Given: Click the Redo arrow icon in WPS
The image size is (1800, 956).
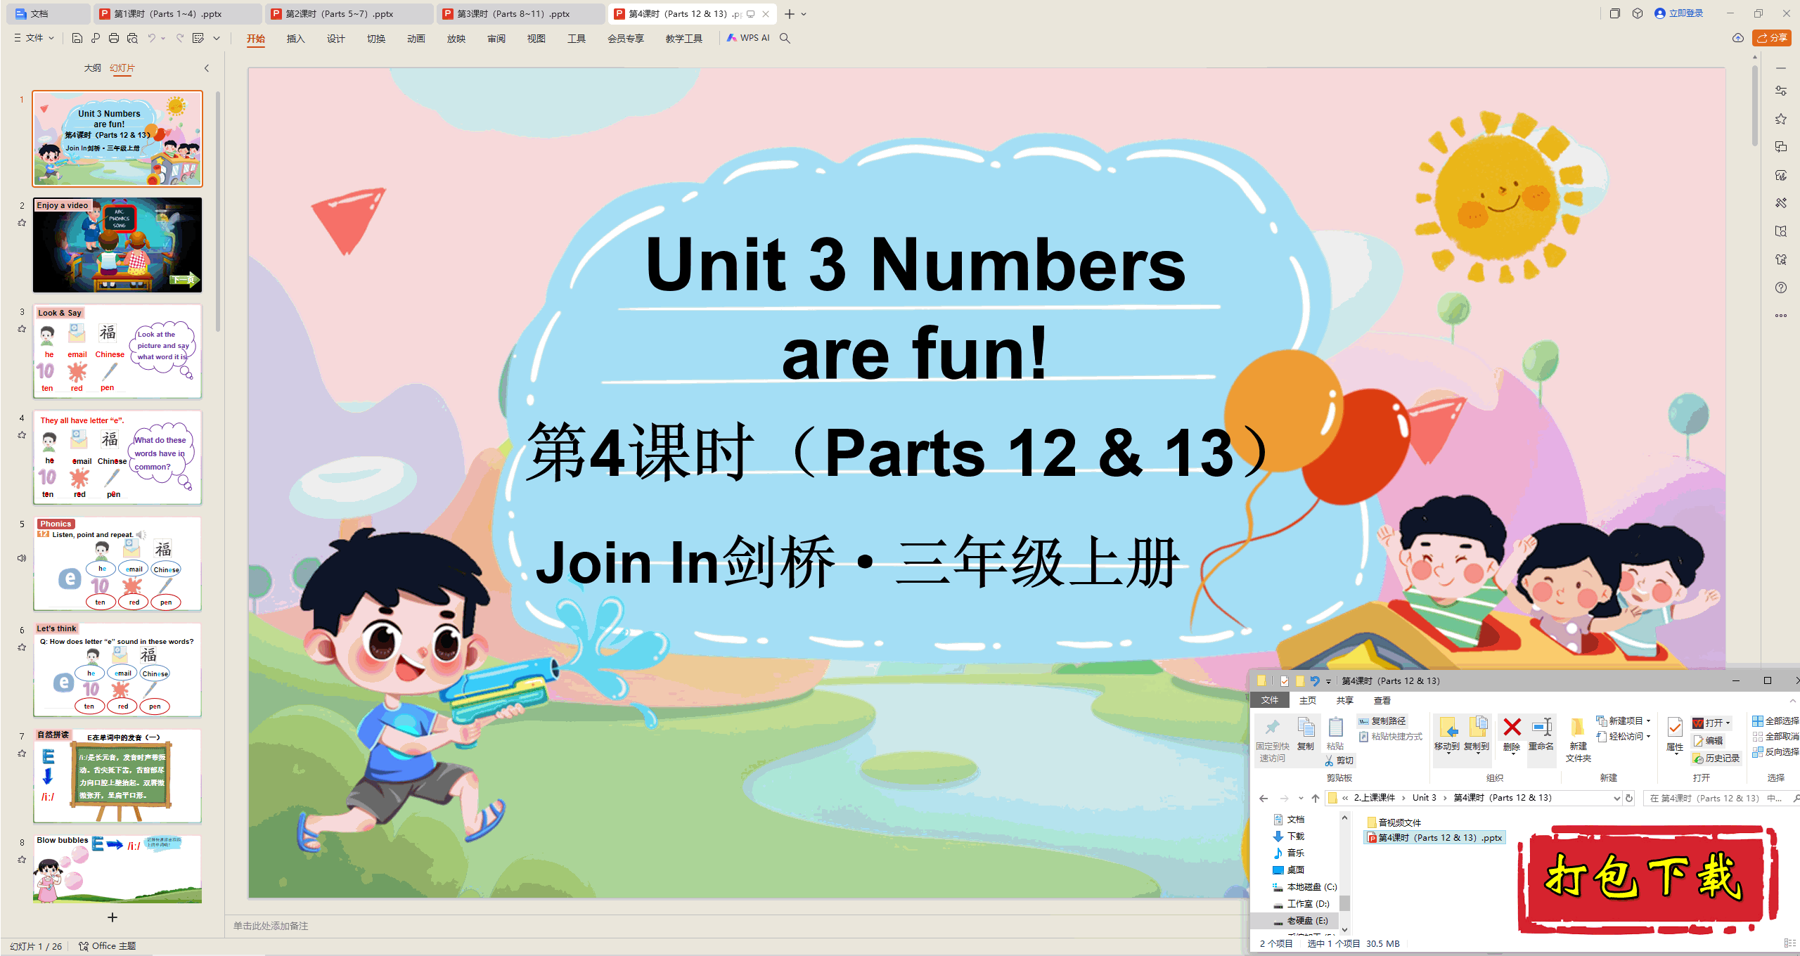Looking at the screenshot, I should tap(180, 38).
